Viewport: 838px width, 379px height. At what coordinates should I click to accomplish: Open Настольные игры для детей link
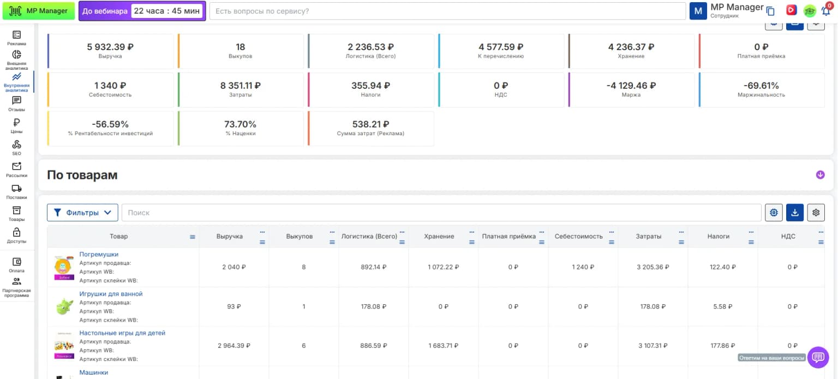coord(122,333)
